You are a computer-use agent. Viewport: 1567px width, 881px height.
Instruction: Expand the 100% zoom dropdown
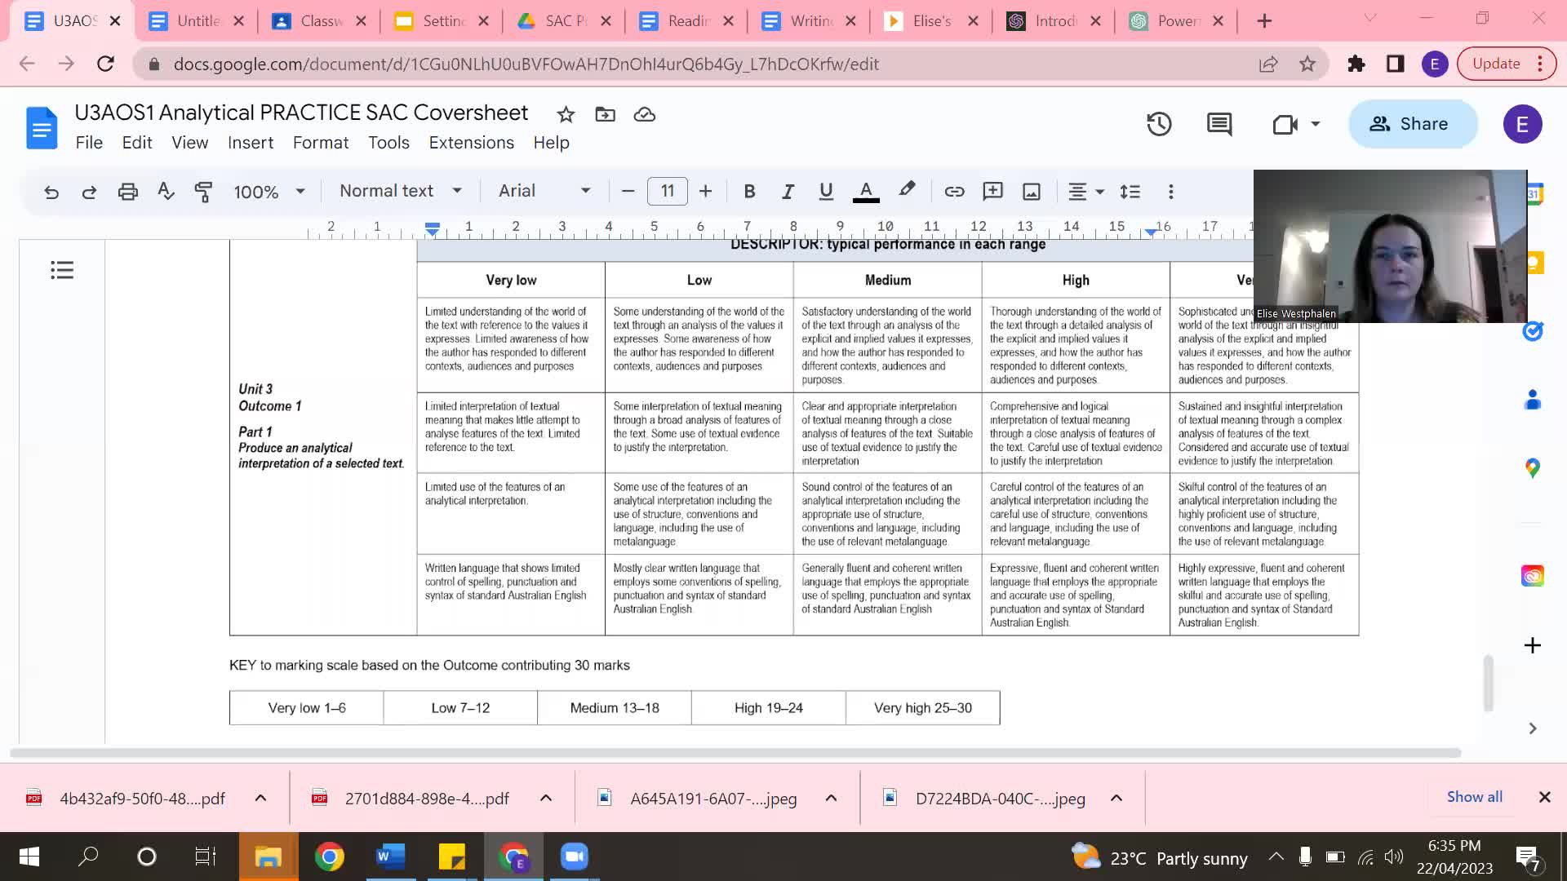[x=269, y=192]
